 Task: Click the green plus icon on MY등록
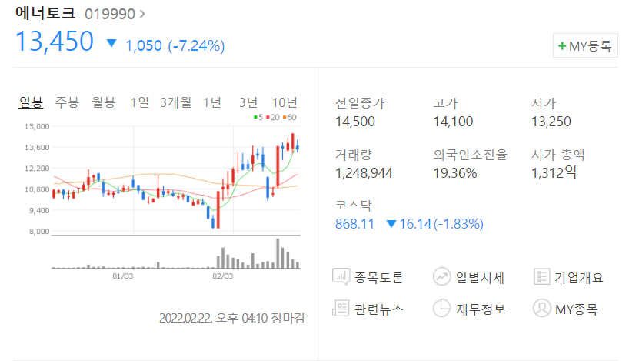tap(562, 46)
